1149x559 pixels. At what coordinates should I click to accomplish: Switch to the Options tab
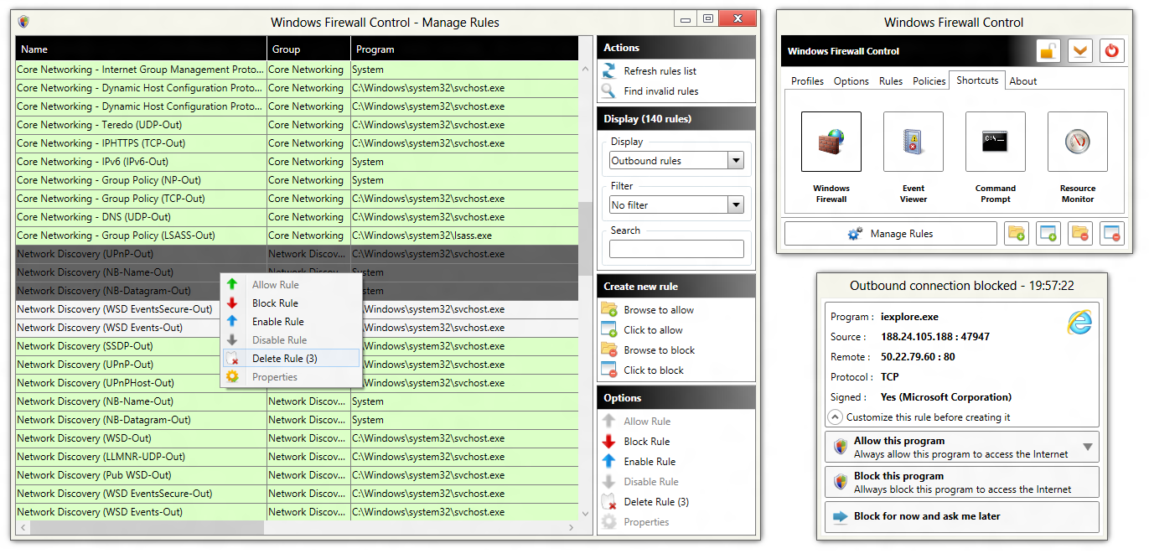(851, 81)
